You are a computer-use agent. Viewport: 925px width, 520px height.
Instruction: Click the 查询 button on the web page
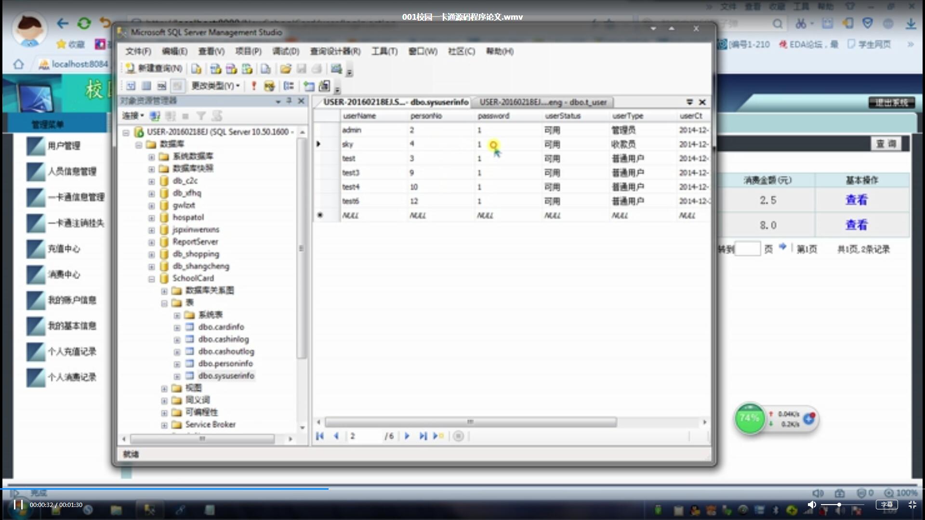885,143
